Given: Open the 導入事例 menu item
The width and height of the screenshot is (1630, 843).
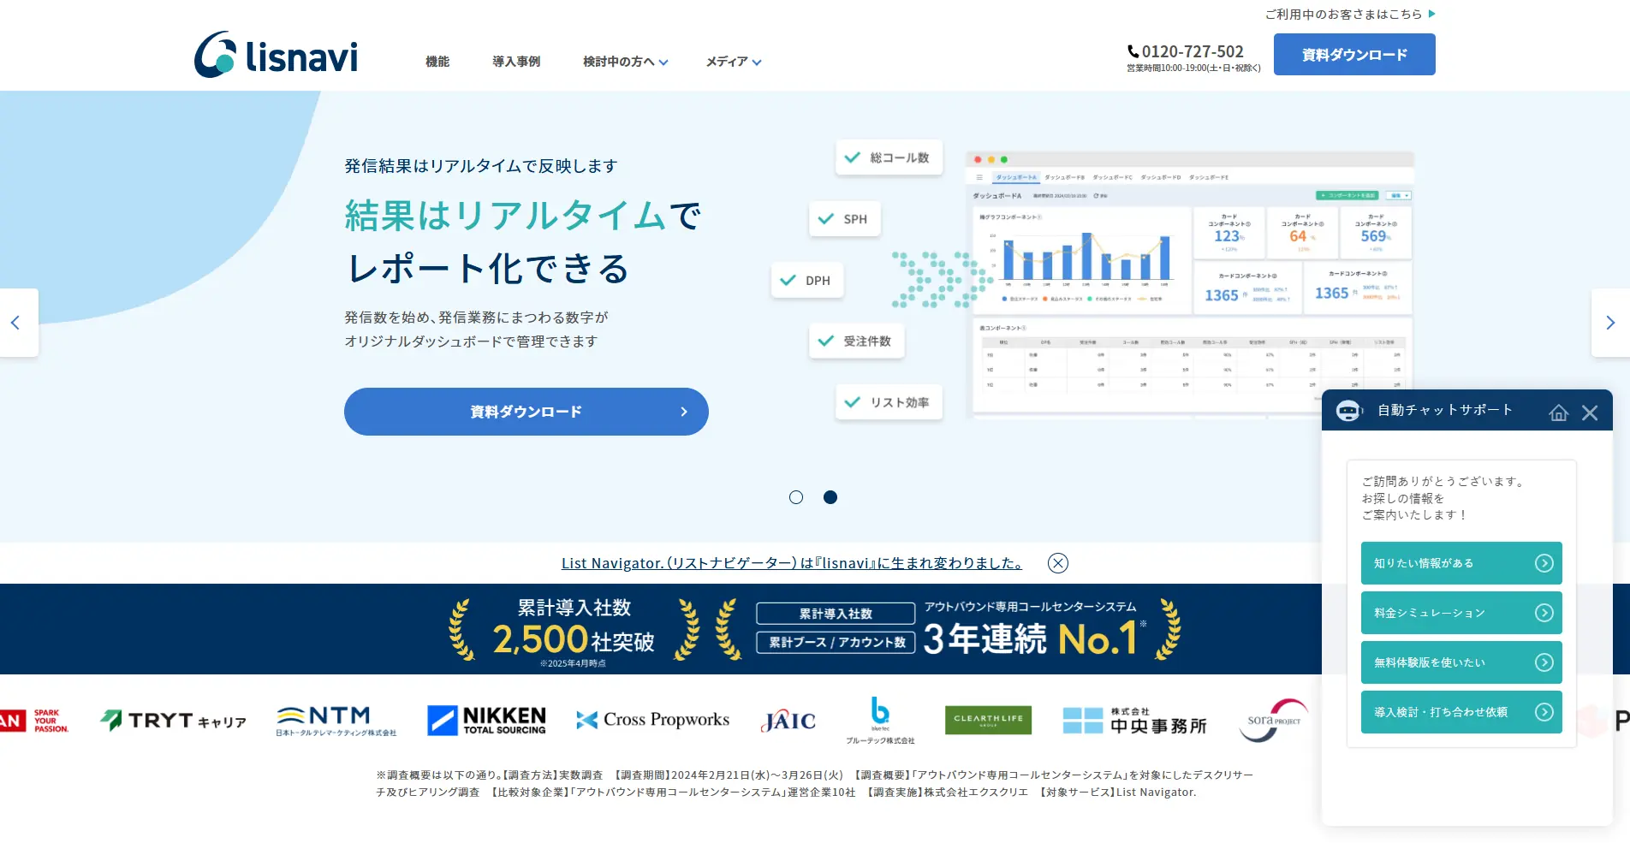Looking at the screenshot, I should pos(516,62).
